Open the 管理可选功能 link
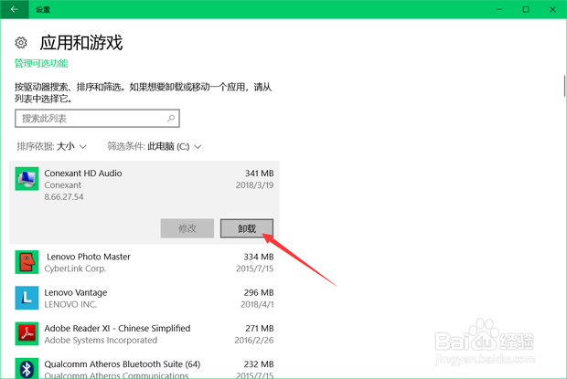Screen dimensions: 567x379 pyautogui.click(x=41, y=64)
